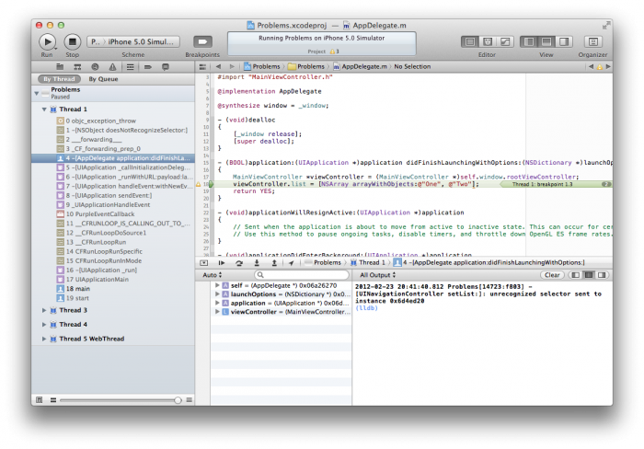Show the Project navigator folder icon

click(x=60, y=66)
